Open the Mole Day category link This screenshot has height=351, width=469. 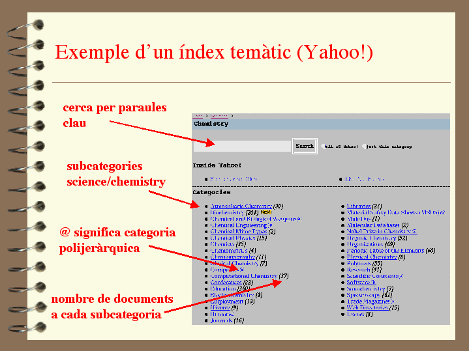pos(359,219)
